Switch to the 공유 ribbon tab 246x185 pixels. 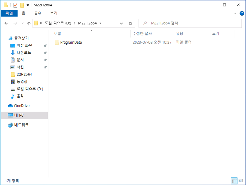click(x=38, y=13)
